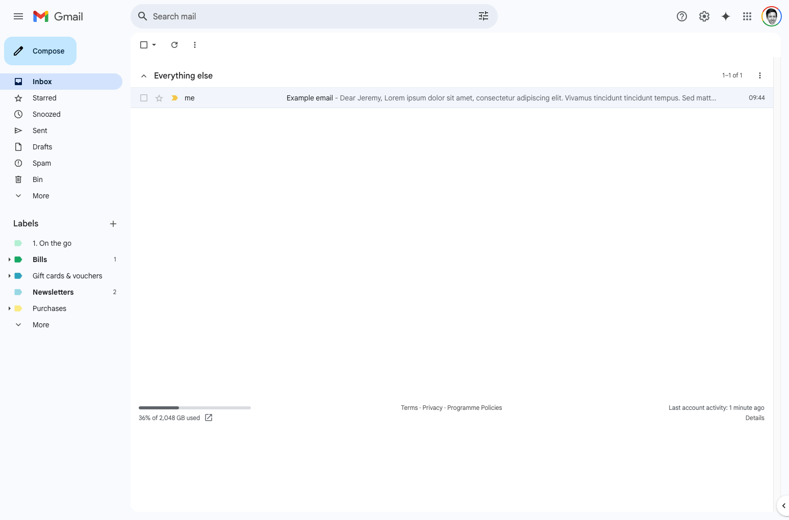789x520 pixels.
Task: Click the yellow Purchases label tag
Action: click(18, 308)
